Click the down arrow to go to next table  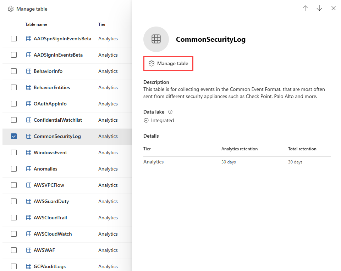coord(319,8)
